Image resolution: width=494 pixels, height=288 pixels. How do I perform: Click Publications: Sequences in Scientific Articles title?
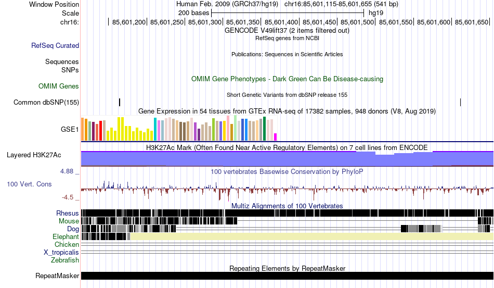coord(287,54)
